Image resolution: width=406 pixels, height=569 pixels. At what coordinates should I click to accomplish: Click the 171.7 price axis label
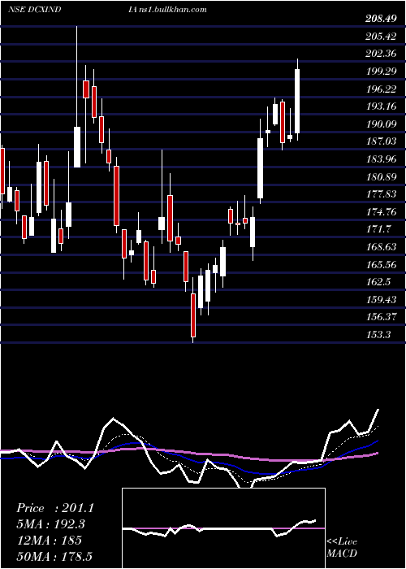378,229
